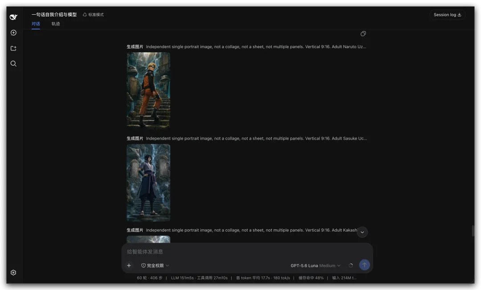Click the whale app logo icon

13,17
